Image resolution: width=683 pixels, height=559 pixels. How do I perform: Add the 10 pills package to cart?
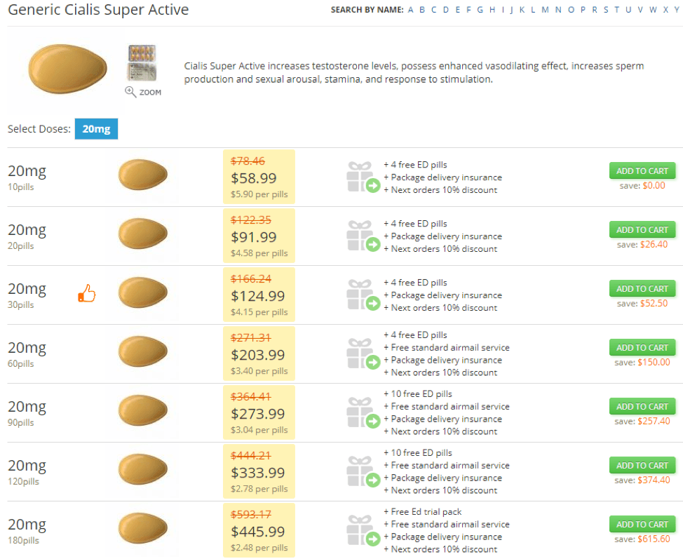(x=642, y=171)
